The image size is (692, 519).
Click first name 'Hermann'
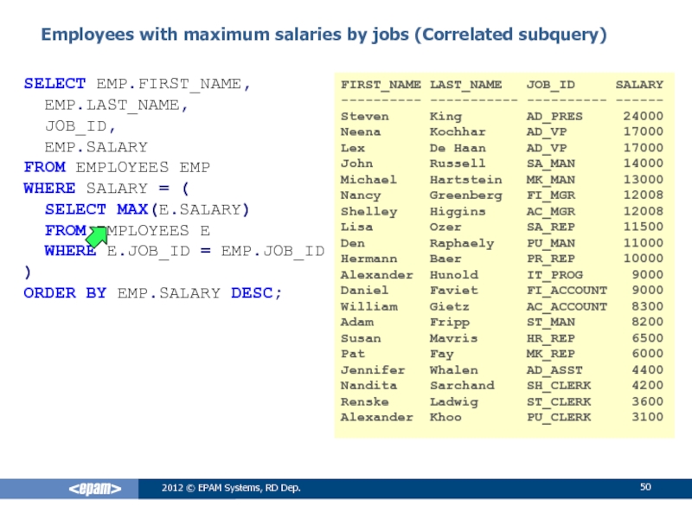(368, 259)
